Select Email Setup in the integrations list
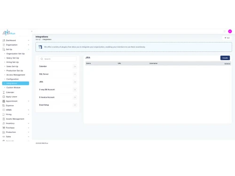Image resolution: width=235 pixels, height=176 pixels. tap(44, 105)
